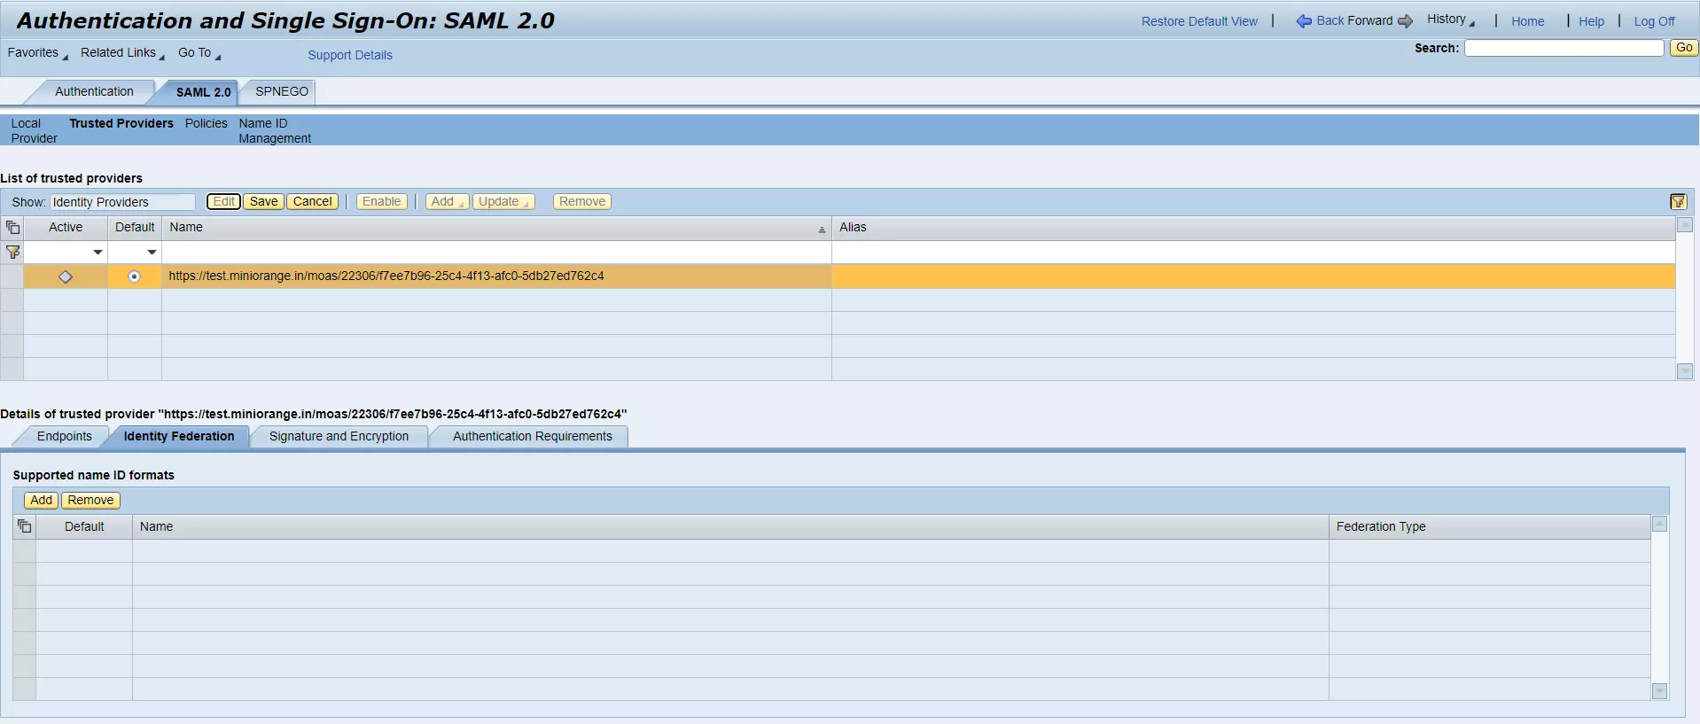1700x724 pixels.
Task: Click the Active status diamond for miniorange provider
Action: pos(66,276)
